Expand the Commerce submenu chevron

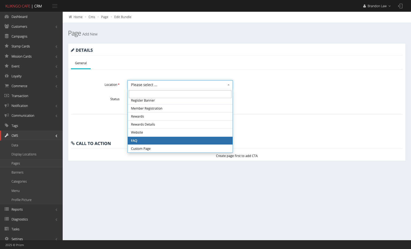pyautogui.click(x=56, y=86)
